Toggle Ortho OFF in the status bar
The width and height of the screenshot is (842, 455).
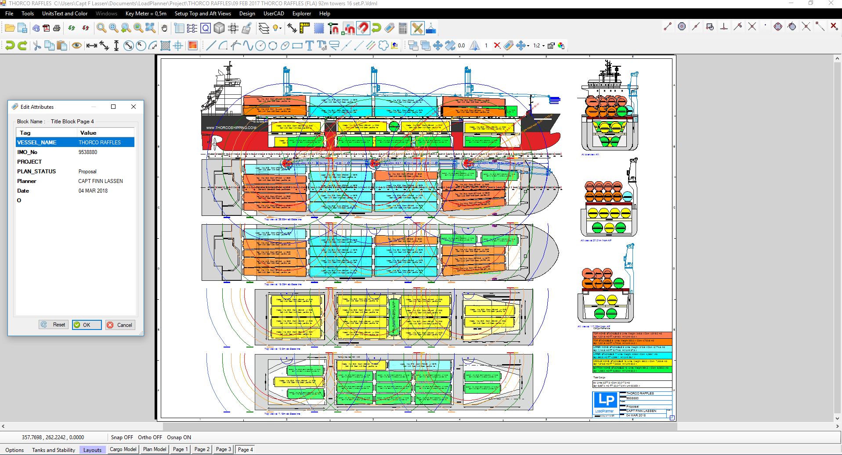click(149, 437)
